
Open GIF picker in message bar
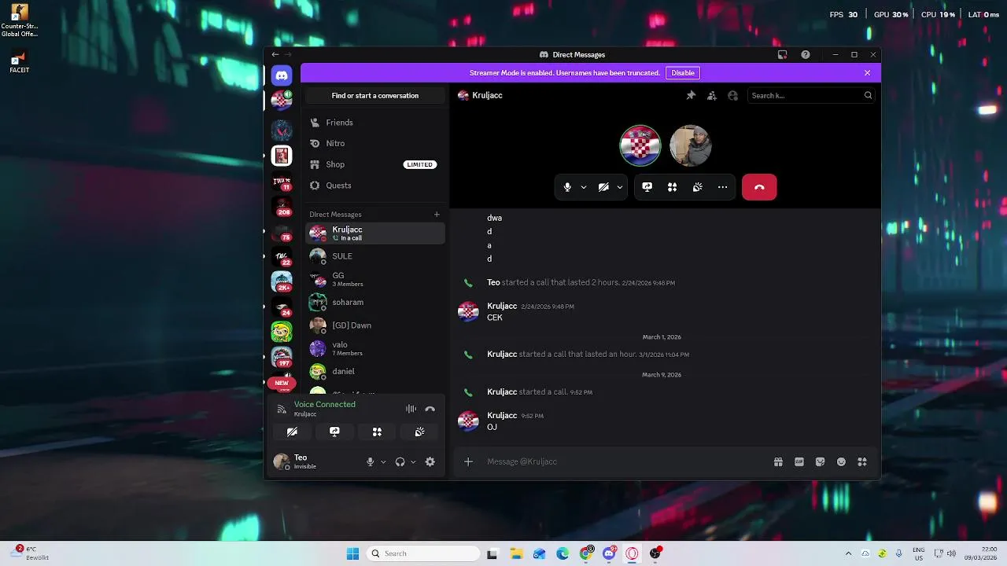click(x=799, y=462)
